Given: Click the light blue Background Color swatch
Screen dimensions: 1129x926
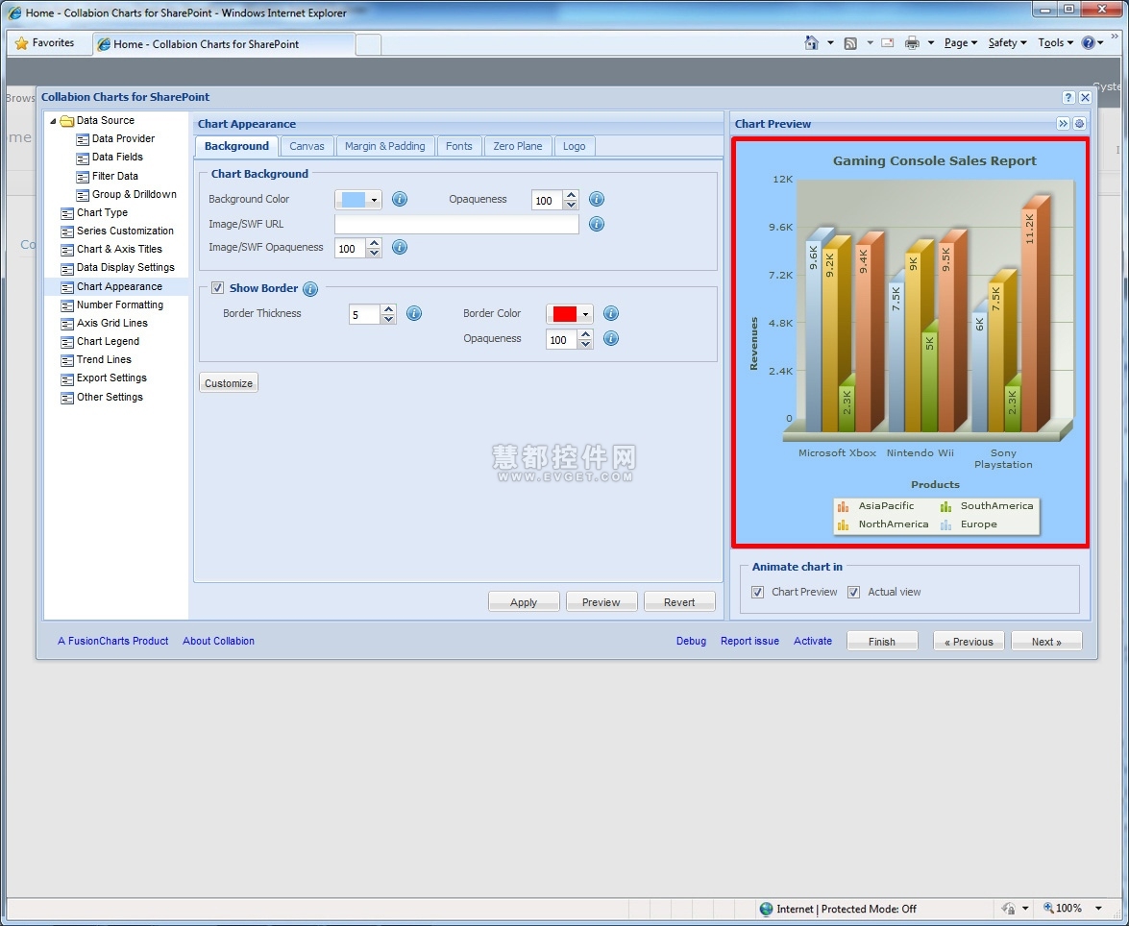Looking at the screenshot, I should pyautogui.click(x=353, y=200).
